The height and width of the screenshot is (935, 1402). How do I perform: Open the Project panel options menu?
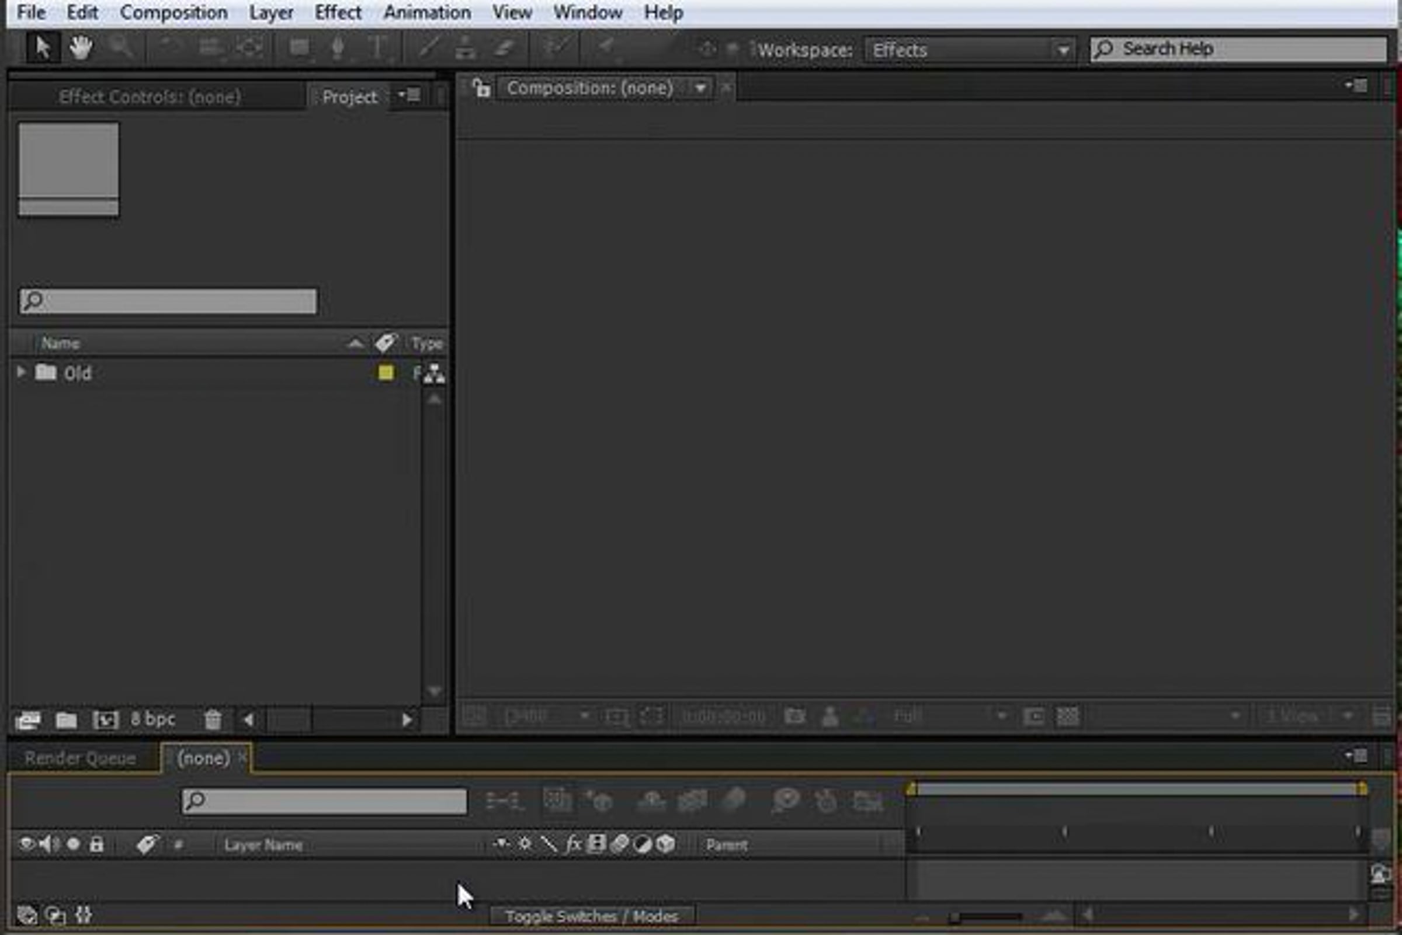[x=410, y=95]
